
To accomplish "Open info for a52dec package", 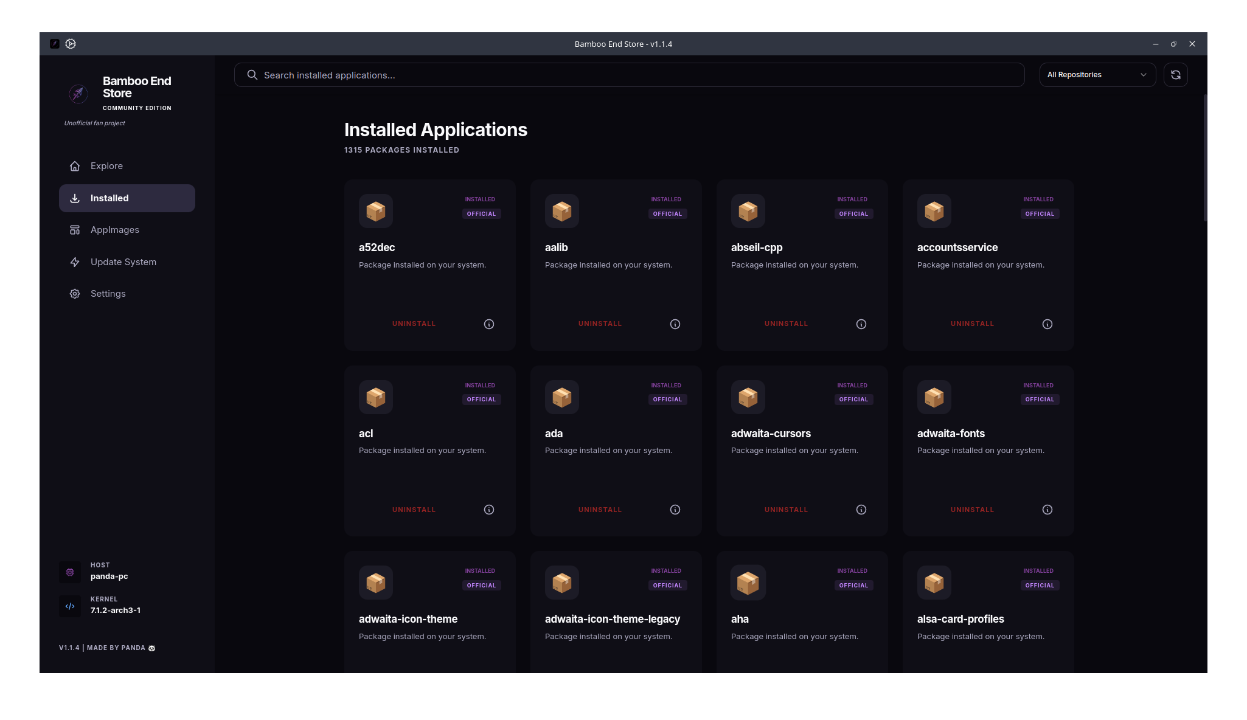I will click(489, 324).
